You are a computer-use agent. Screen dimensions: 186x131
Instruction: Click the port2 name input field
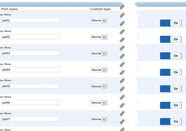coord(31,37)
